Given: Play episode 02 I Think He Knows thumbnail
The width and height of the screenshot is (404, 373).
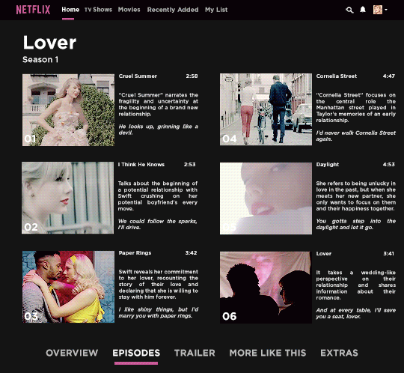Looking at the screenshot, I should click(68, 198).
